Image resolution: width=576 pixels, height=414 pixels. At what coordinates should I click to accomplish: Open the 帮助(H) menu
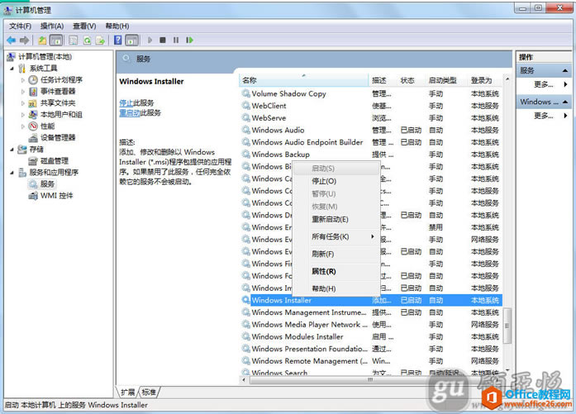point(117,26)
